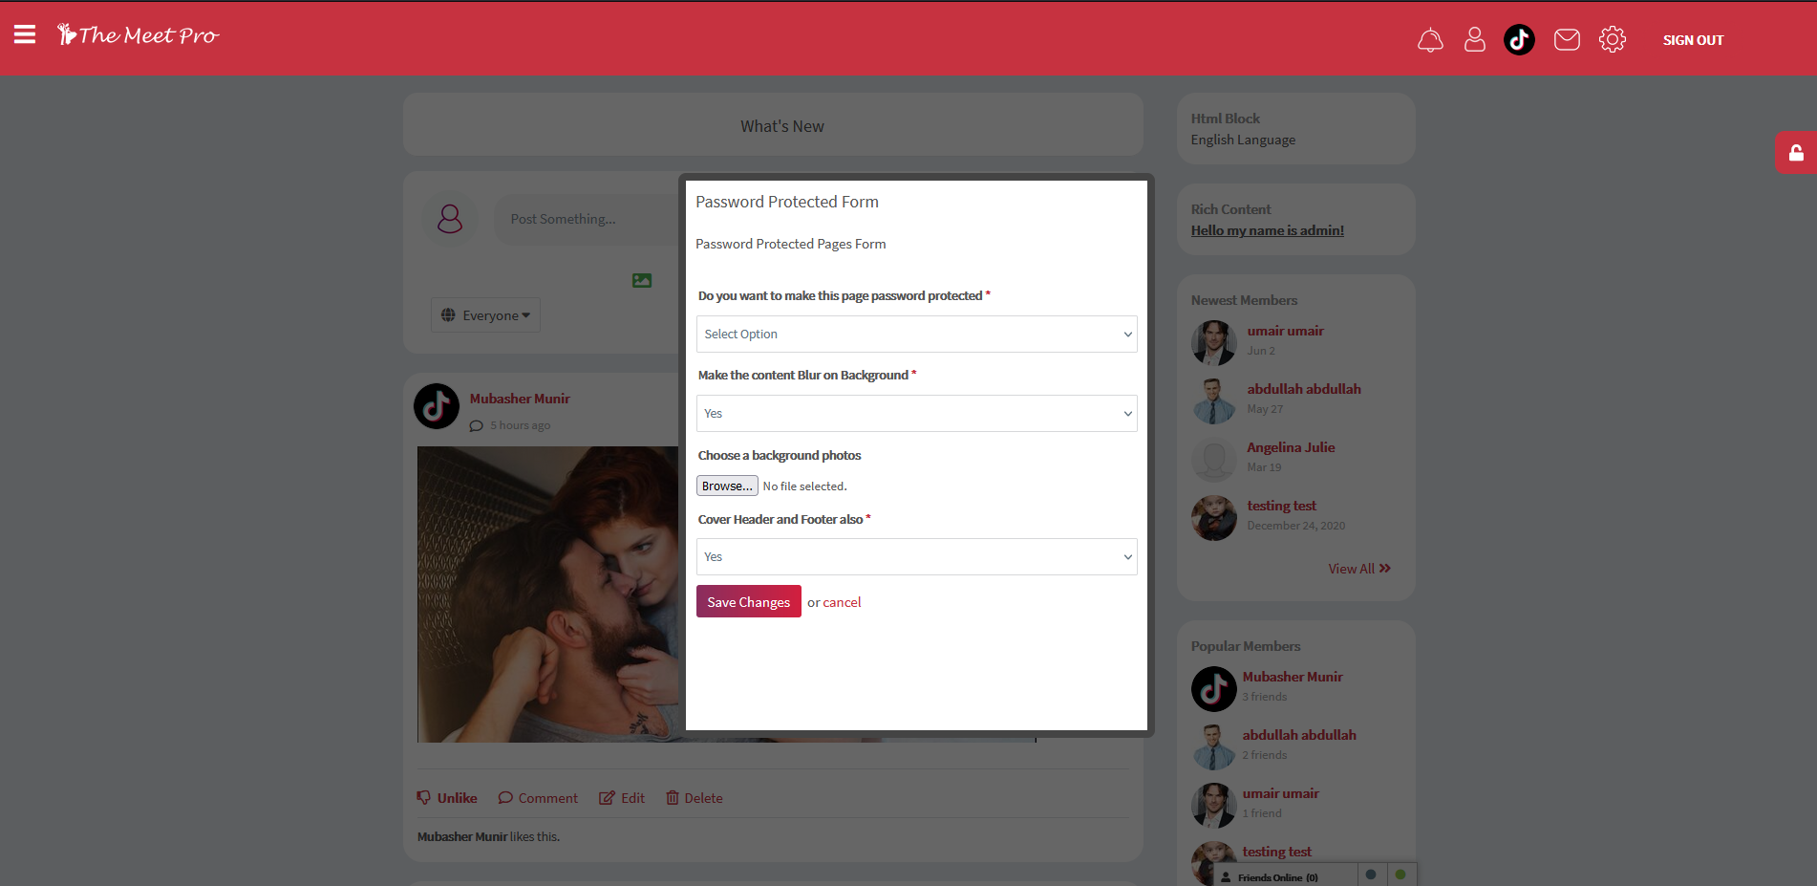Expand password protected Select Option dropdown
The height and width of the screenshot is (886, 1817).
tap(917, 334)
